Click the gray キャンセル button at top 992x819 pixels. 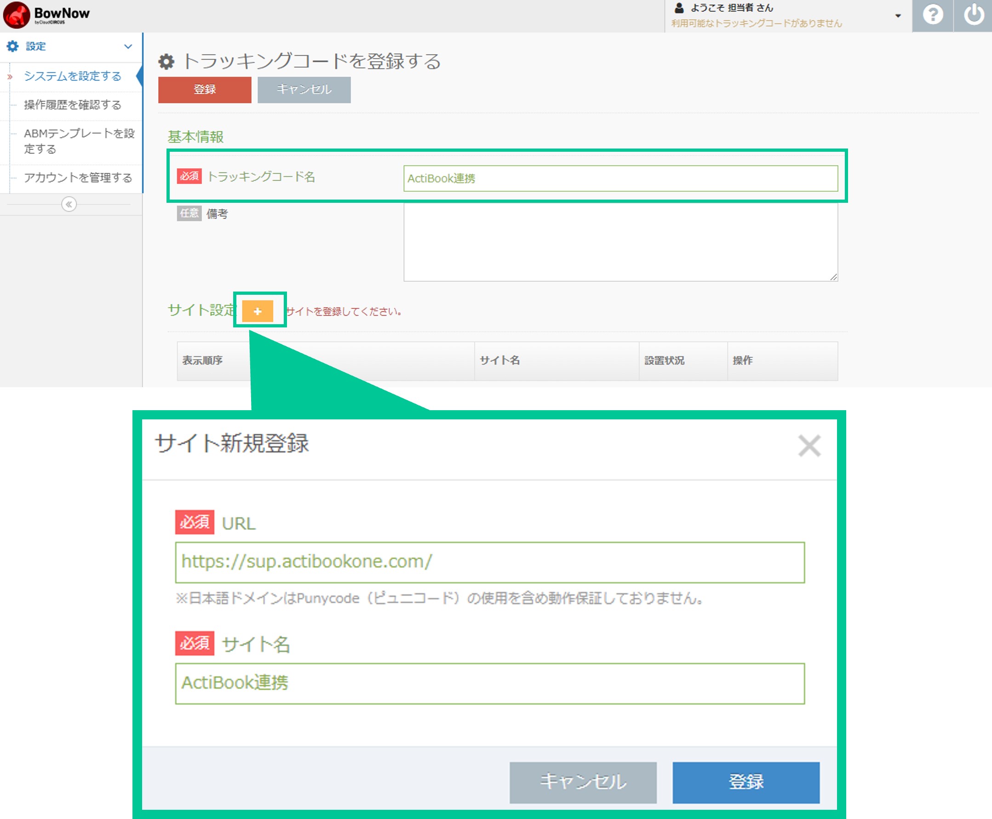[x=304, y=90]
